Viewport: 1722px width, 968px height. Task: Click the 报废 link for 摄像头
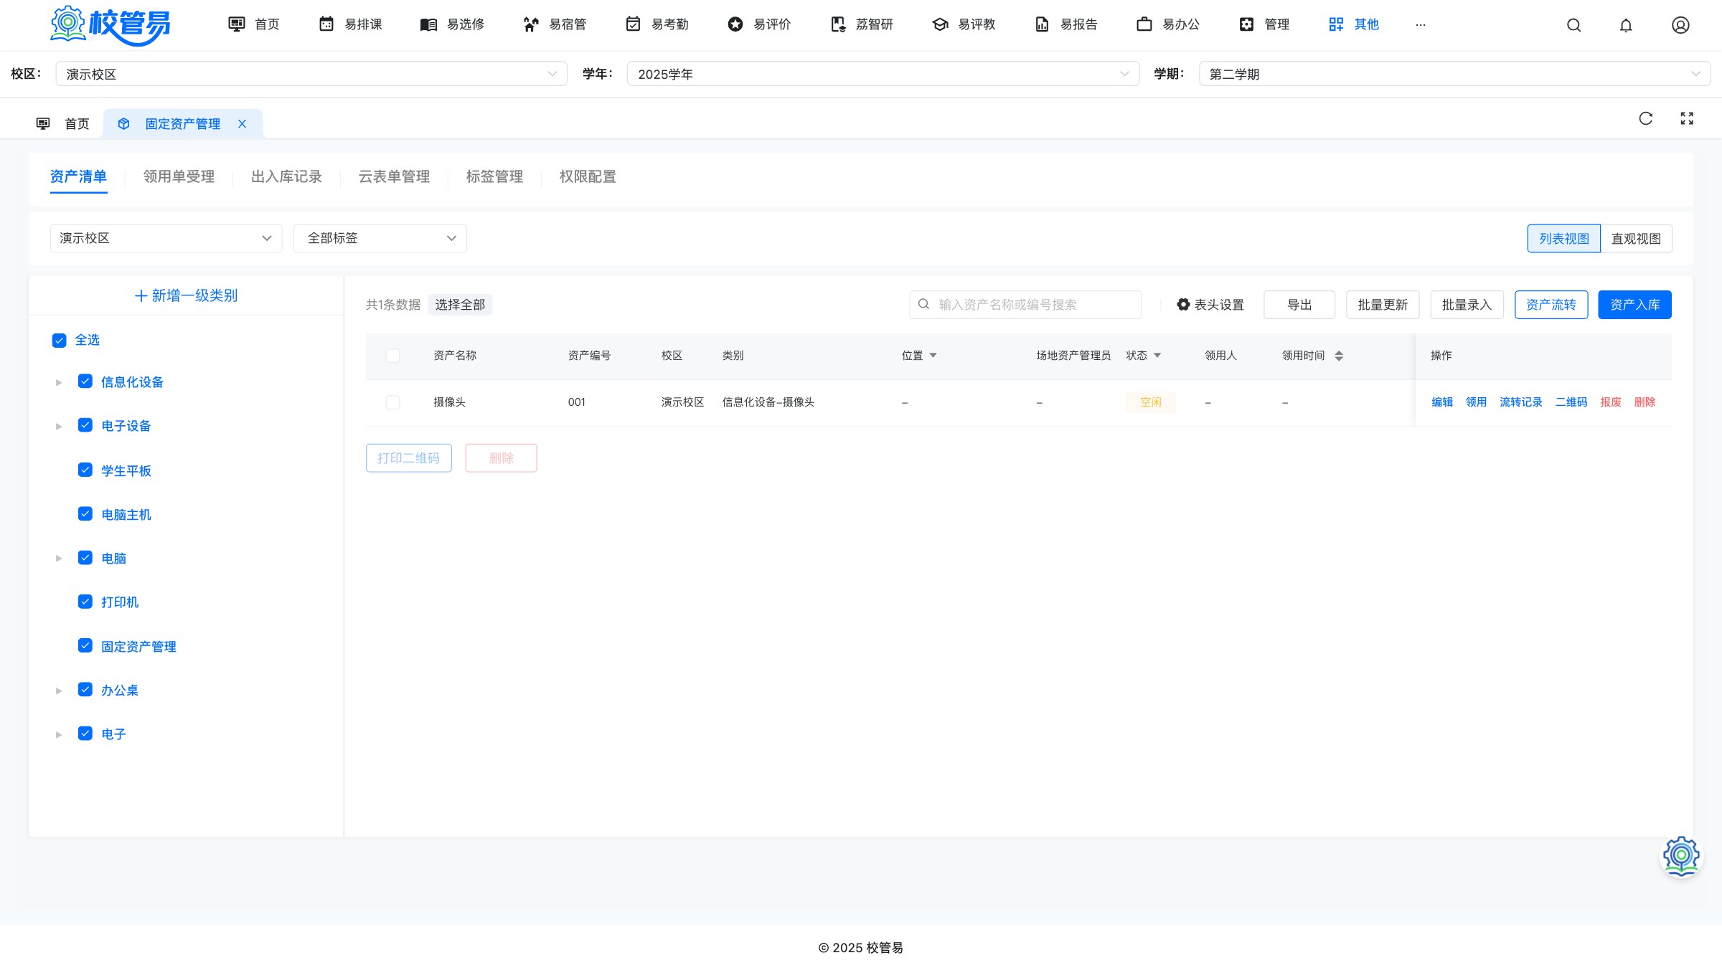1611,402
